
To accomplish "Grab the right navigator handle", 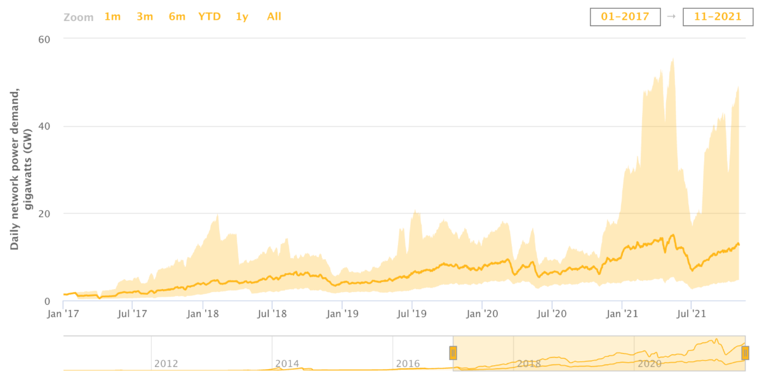I will (744, 353).
